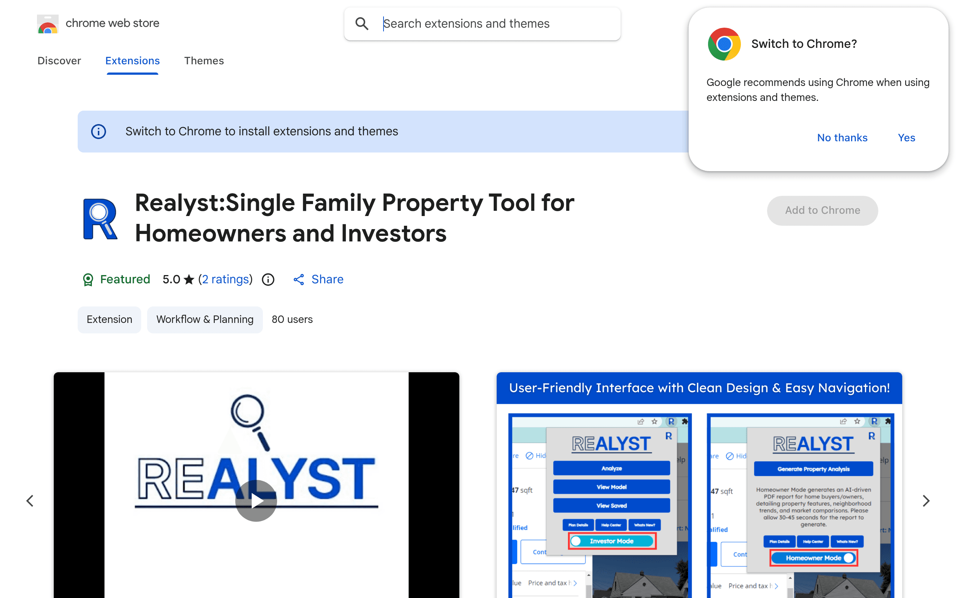The width and height of the screenshot is (956, 598).
Task: Click the info icon in the blue banner
Action: pyautogui.click(x=98, y=131)
